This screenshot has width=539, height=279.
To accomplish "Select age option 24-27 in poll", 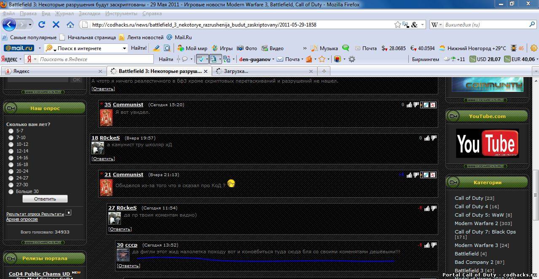I will (11, 178).
